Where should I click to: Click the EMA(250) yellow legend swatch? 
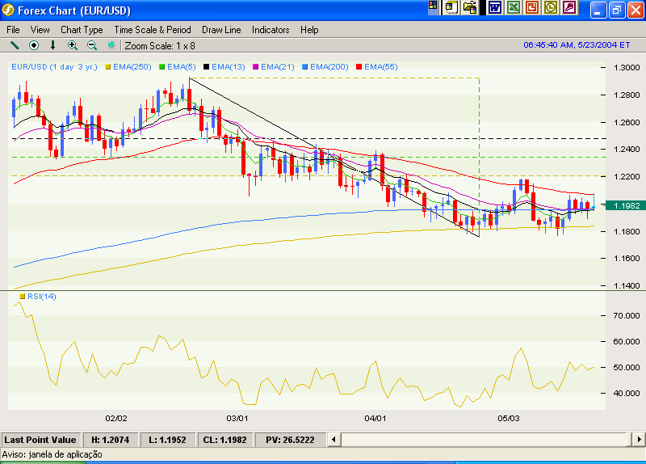pyautogui.click(x=107, y=66)
